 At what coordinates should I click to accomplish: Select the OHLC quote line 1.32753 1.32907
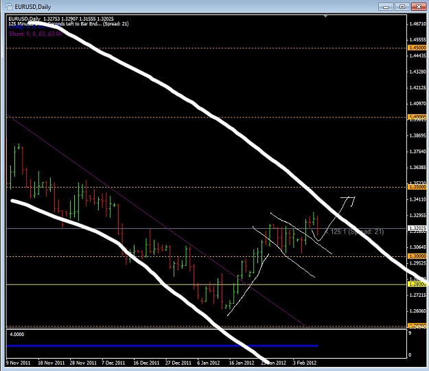[x=60, y=19]
